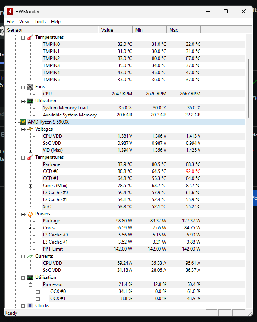Screen dimensions: 257x322
Task: Click the 21.4 % processor utilization value
Action: click(126, 284)
